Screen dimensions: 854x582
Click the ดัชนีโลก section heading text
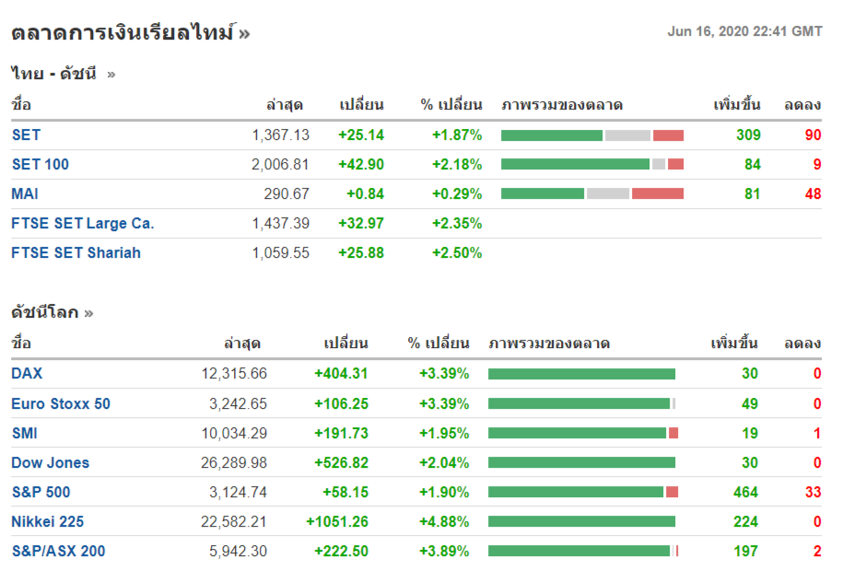click(44, 313)
